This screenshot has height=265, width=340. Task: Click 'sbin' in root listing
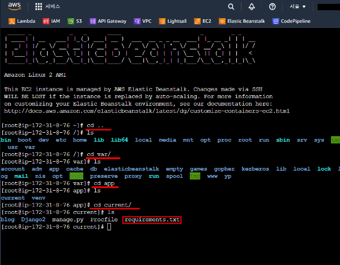[x=283, y=140]
